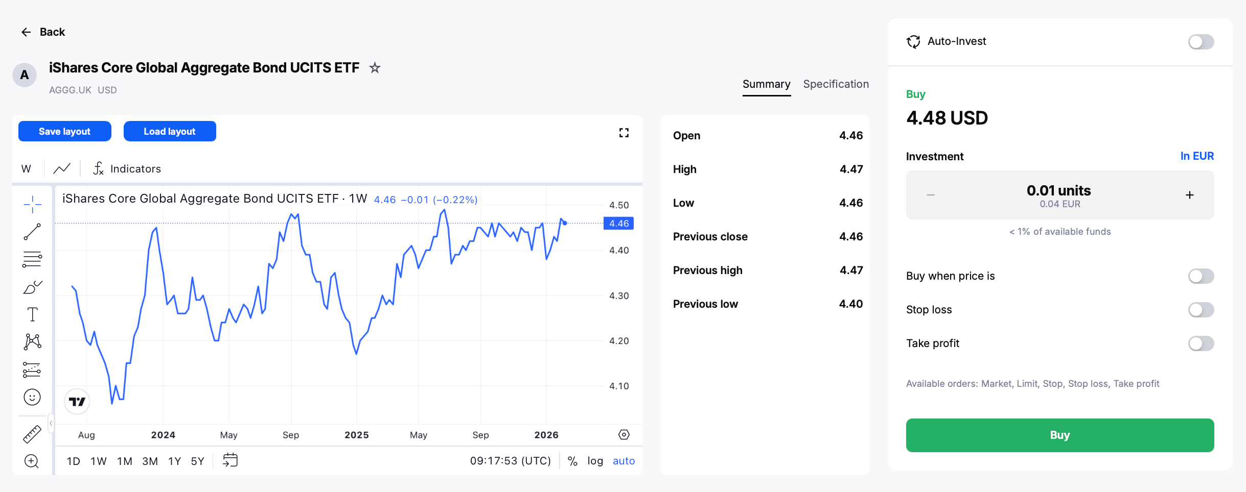Toggle auto scale mode
This screenshot has height=492, width=1246.
click(x=624, y=461)
